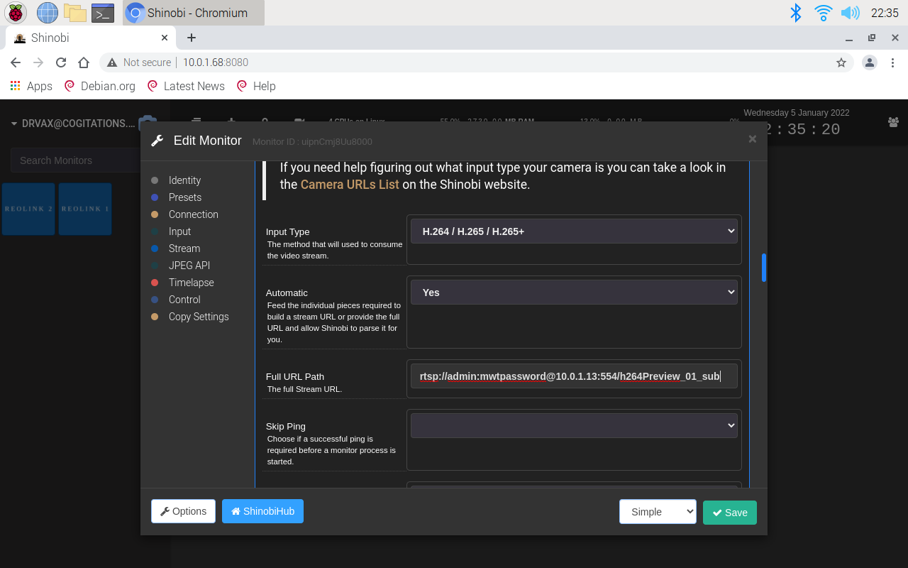This screenshot has width=908, height=568.
Task: Jump to the Input section
Action: [x=179, y=231]
